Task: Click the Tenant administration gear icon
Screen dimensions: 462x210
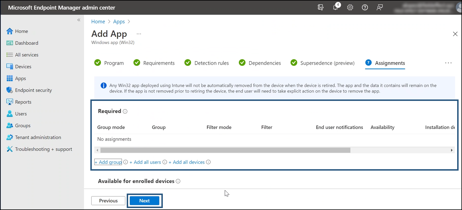Action: 10,137
